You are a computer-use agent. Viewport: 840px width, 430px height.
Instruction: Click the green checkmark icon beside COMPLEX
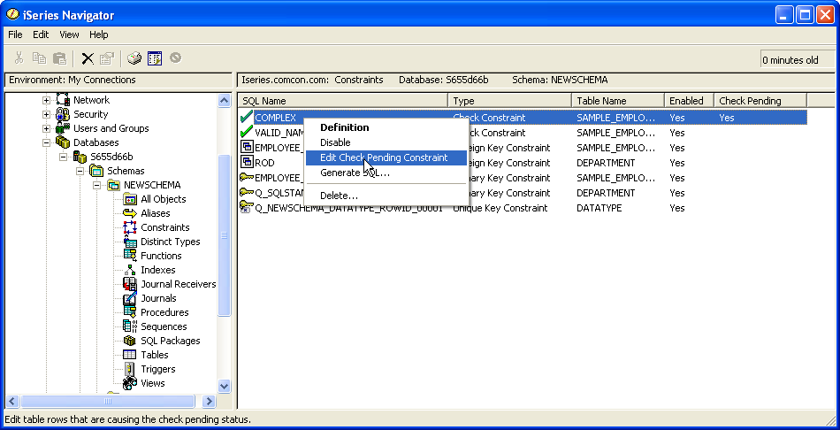[247, 117]
